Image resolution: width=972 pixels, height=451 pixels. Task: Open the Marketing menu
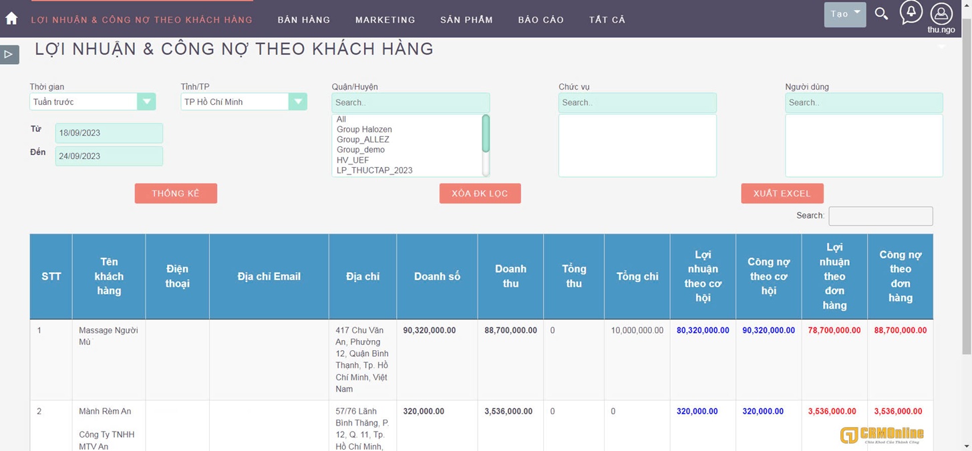pos(385,20)
